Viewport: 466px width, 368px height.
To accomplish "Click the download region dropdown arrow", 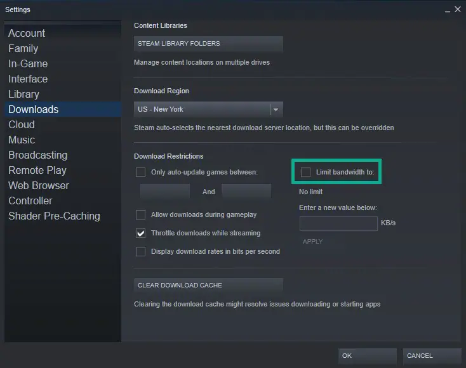I will [x=276, y=110].
